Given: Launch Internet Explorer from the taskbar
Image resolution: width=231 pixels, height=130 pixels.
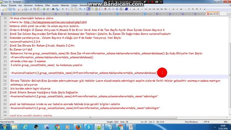Looking at the screenshot, I should 26,127.
